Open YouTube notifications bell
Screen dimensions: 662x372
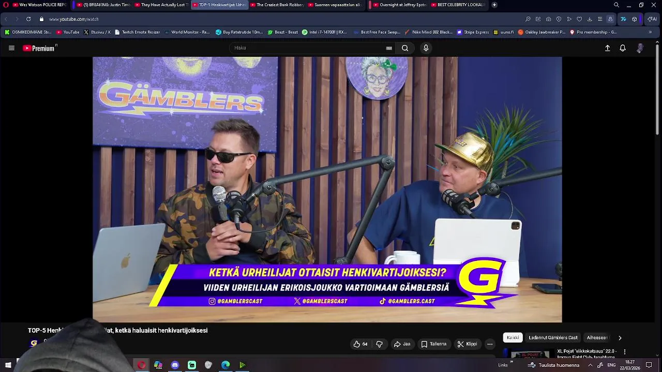(623, 48)
